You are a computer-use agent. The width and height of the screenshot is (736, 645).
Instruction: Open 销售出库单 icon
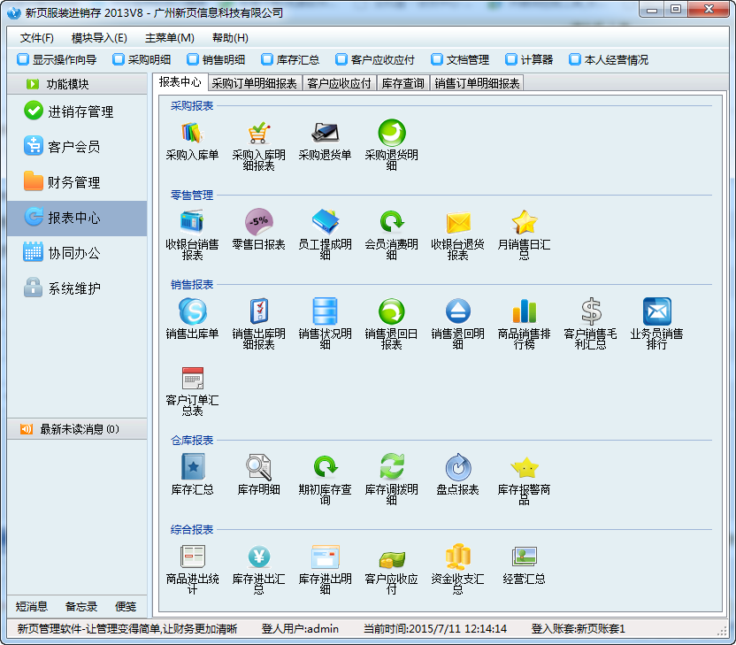point(193,311)
